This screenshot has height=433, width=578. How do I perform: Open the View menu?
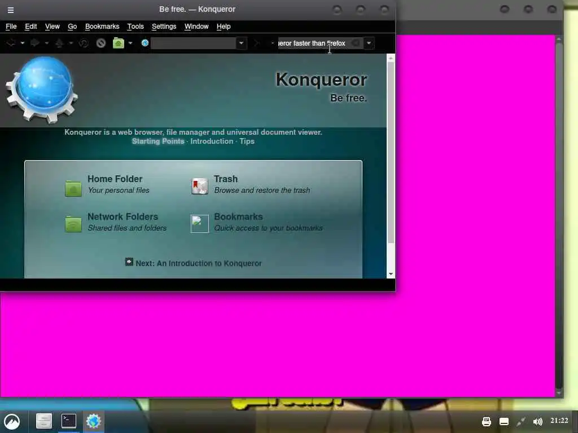(x=52, y=26)
